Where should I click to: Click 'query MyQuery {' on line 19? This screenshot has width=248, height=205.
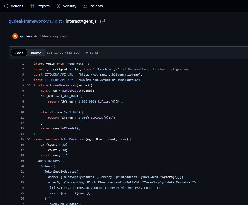pos(51,161)
